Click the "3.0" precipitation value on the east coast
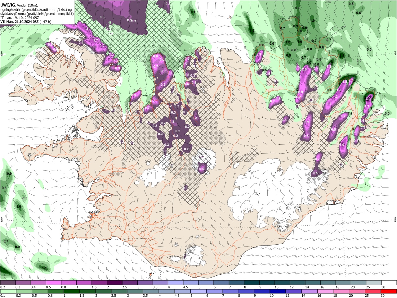397x298 pixels. pyautogui.click(x=368, y=99)
